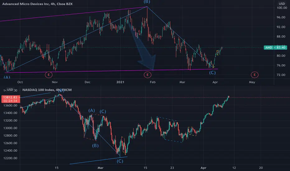Image resolution: width=290 pixels, height=171 pixels.
Task: Select the (A) wave label on AMD chart
Action: point(7,77)
